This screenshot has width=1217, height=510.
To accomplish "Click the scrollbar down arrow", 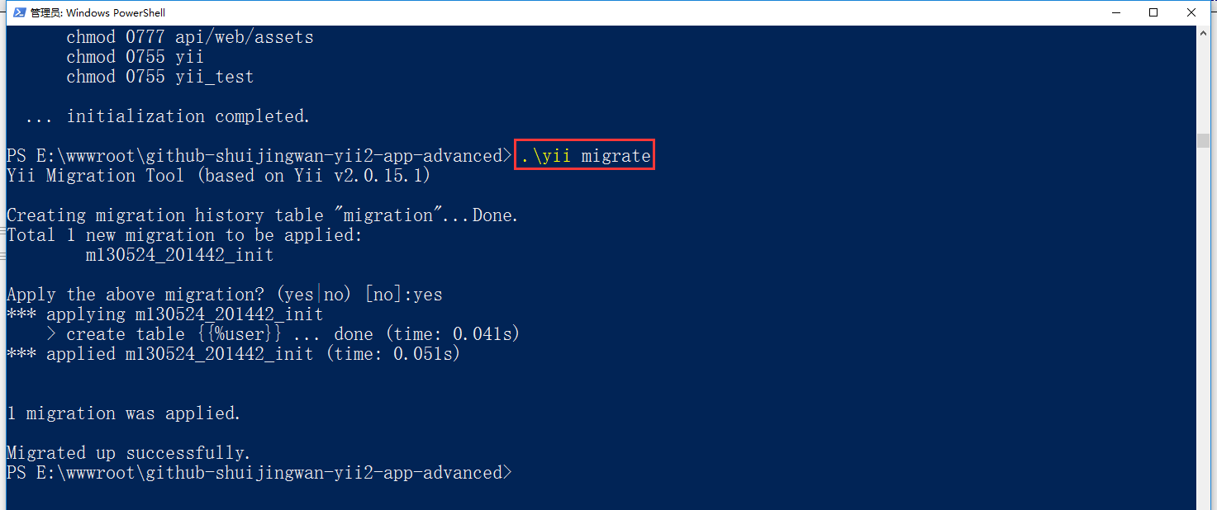I will [1203, 502].
